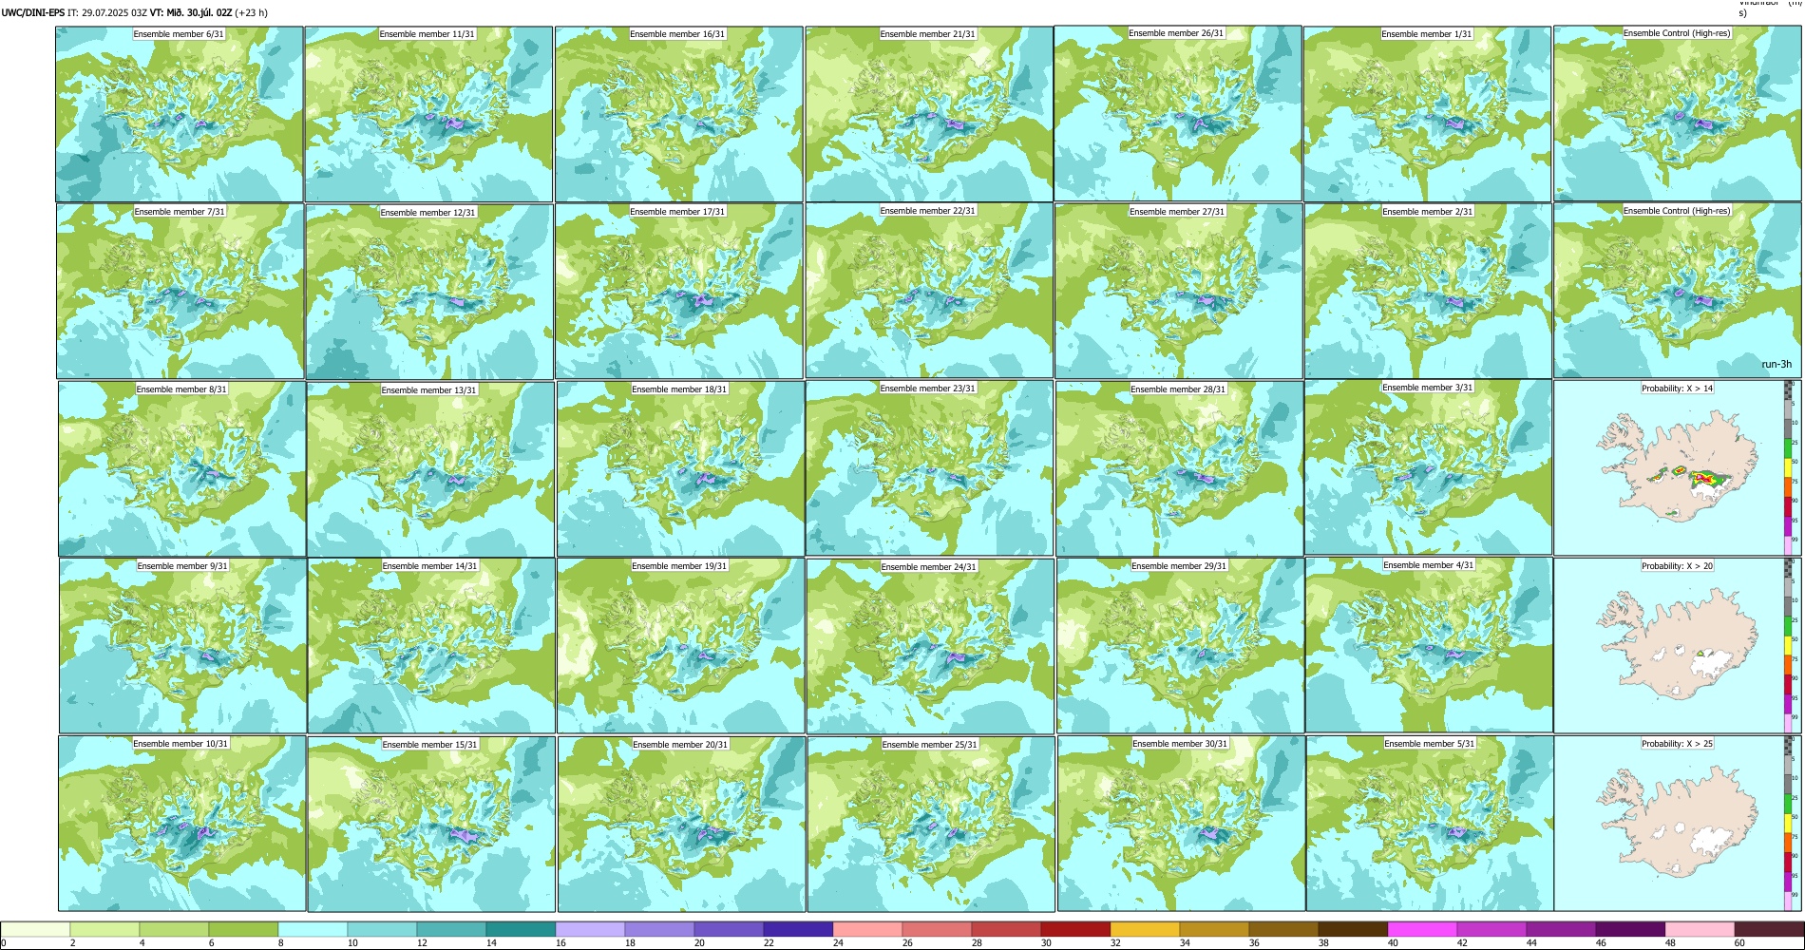Pick the purple 20–22 legend swatch
The width and height of the screenshot is (1805, 950).
tap(729, 929)
